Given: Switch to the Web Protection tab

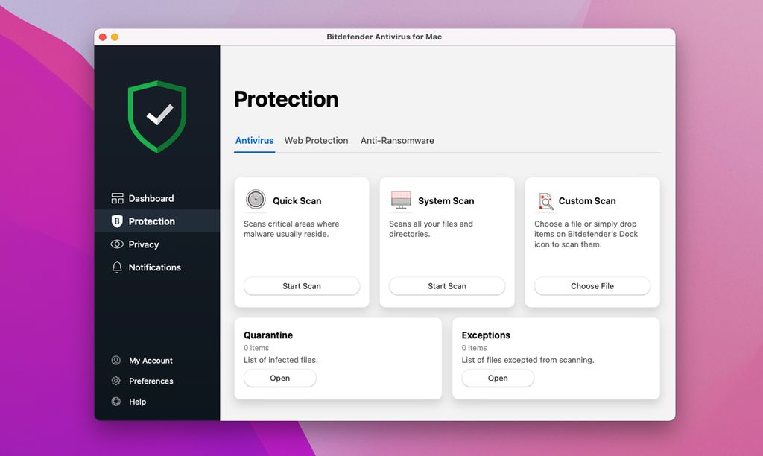Looking at the screenshot, I should (x=316, y=140).
